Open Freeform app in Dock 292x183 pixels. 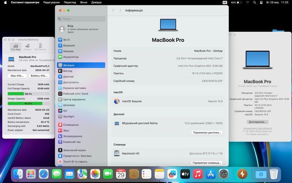click(x=172, y=174)
